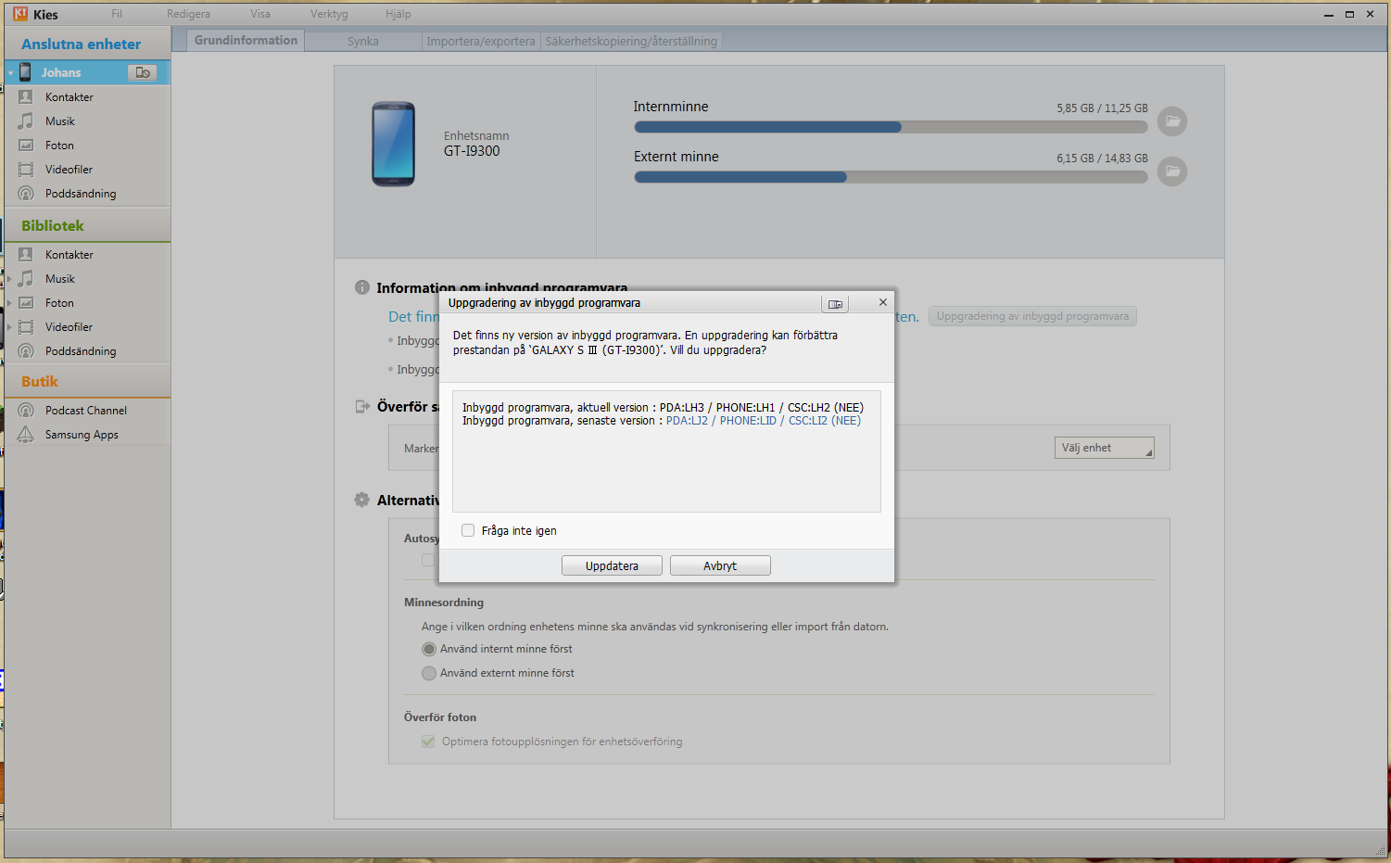The height and width of the screenshot is (863, 1391).
Task: Click the GT-I9300 phone image
Action: coord(394,144)
